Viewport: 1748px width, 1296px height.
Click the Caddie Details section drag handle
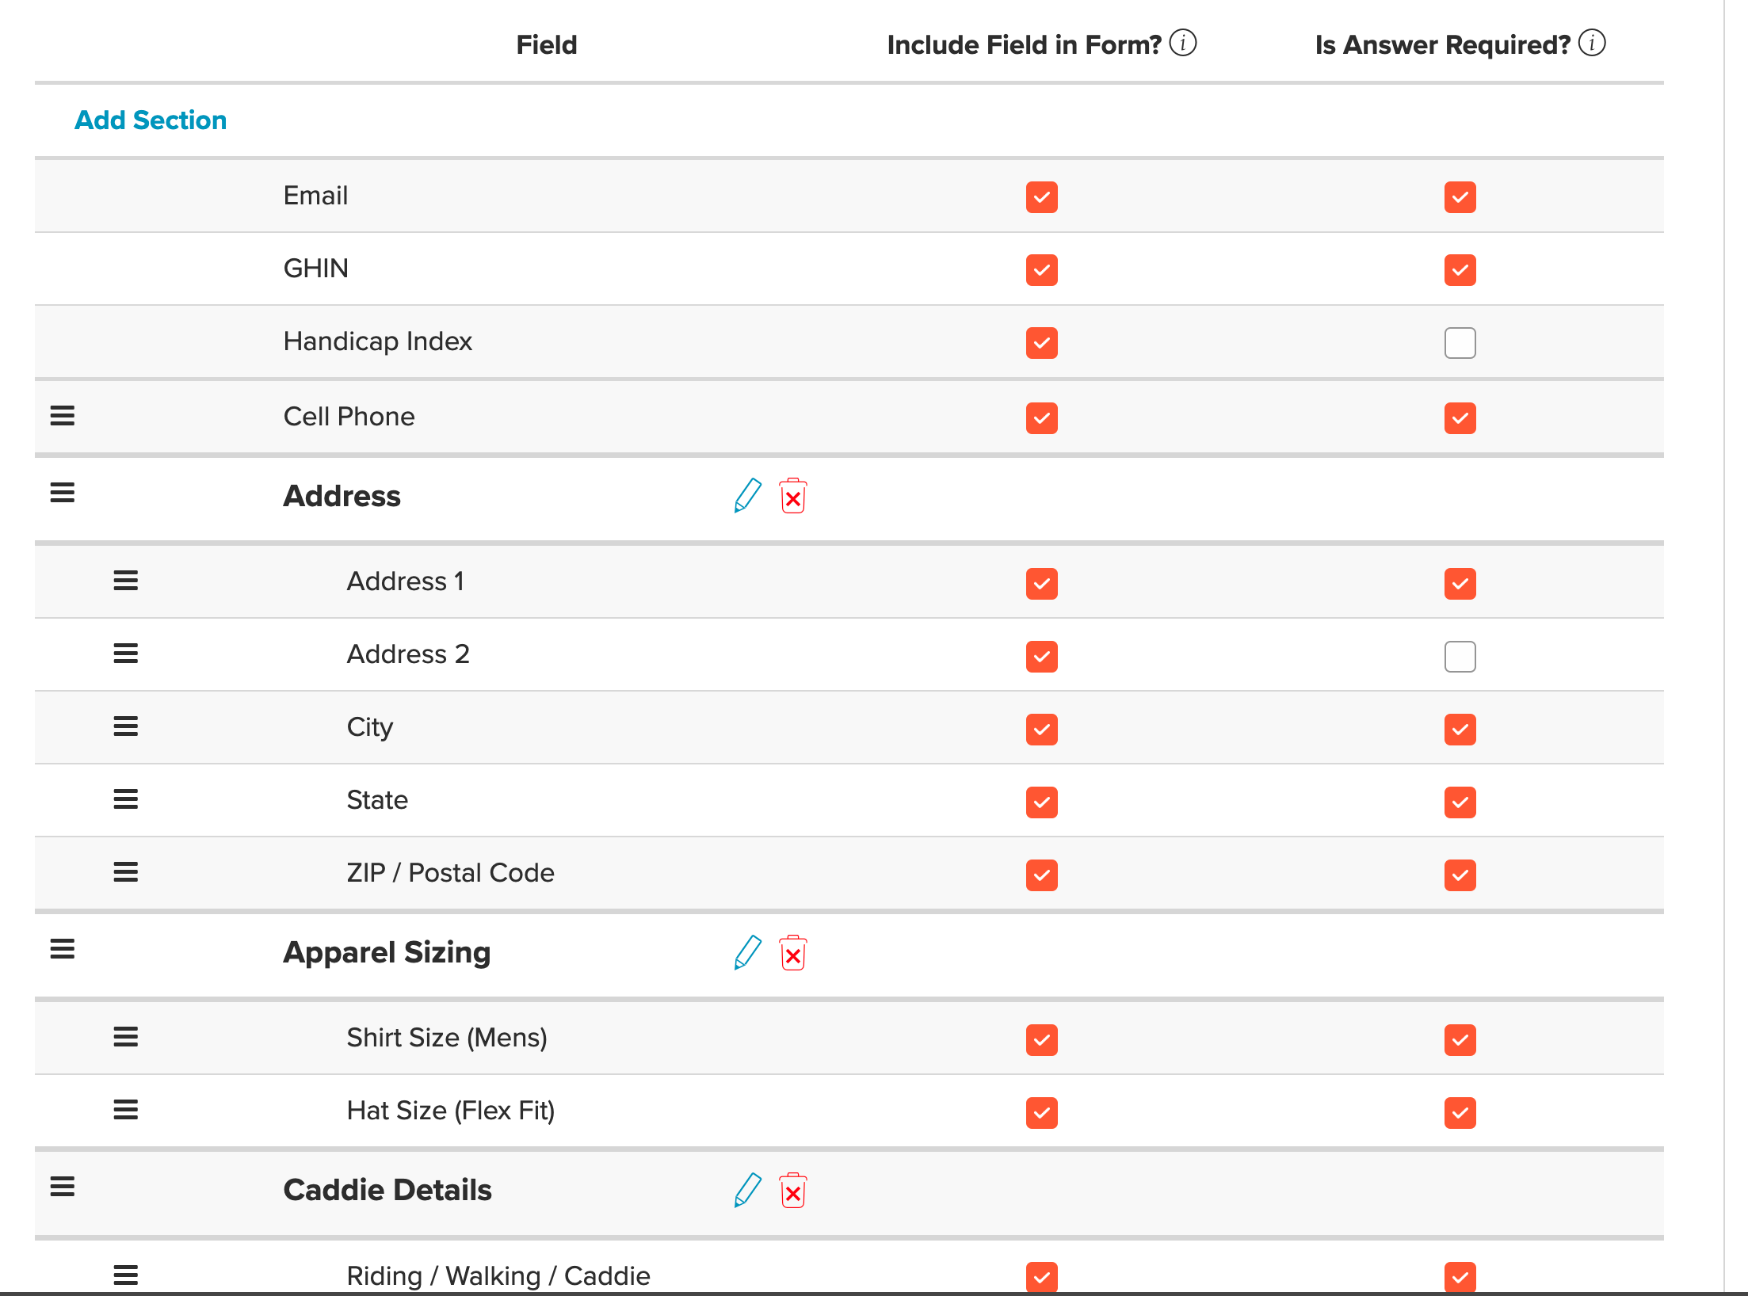[x=63, y=1187]
